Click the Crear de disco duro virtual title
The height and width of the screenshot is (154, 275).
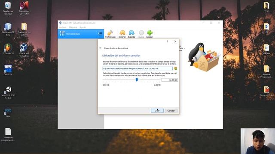[116, 48]
